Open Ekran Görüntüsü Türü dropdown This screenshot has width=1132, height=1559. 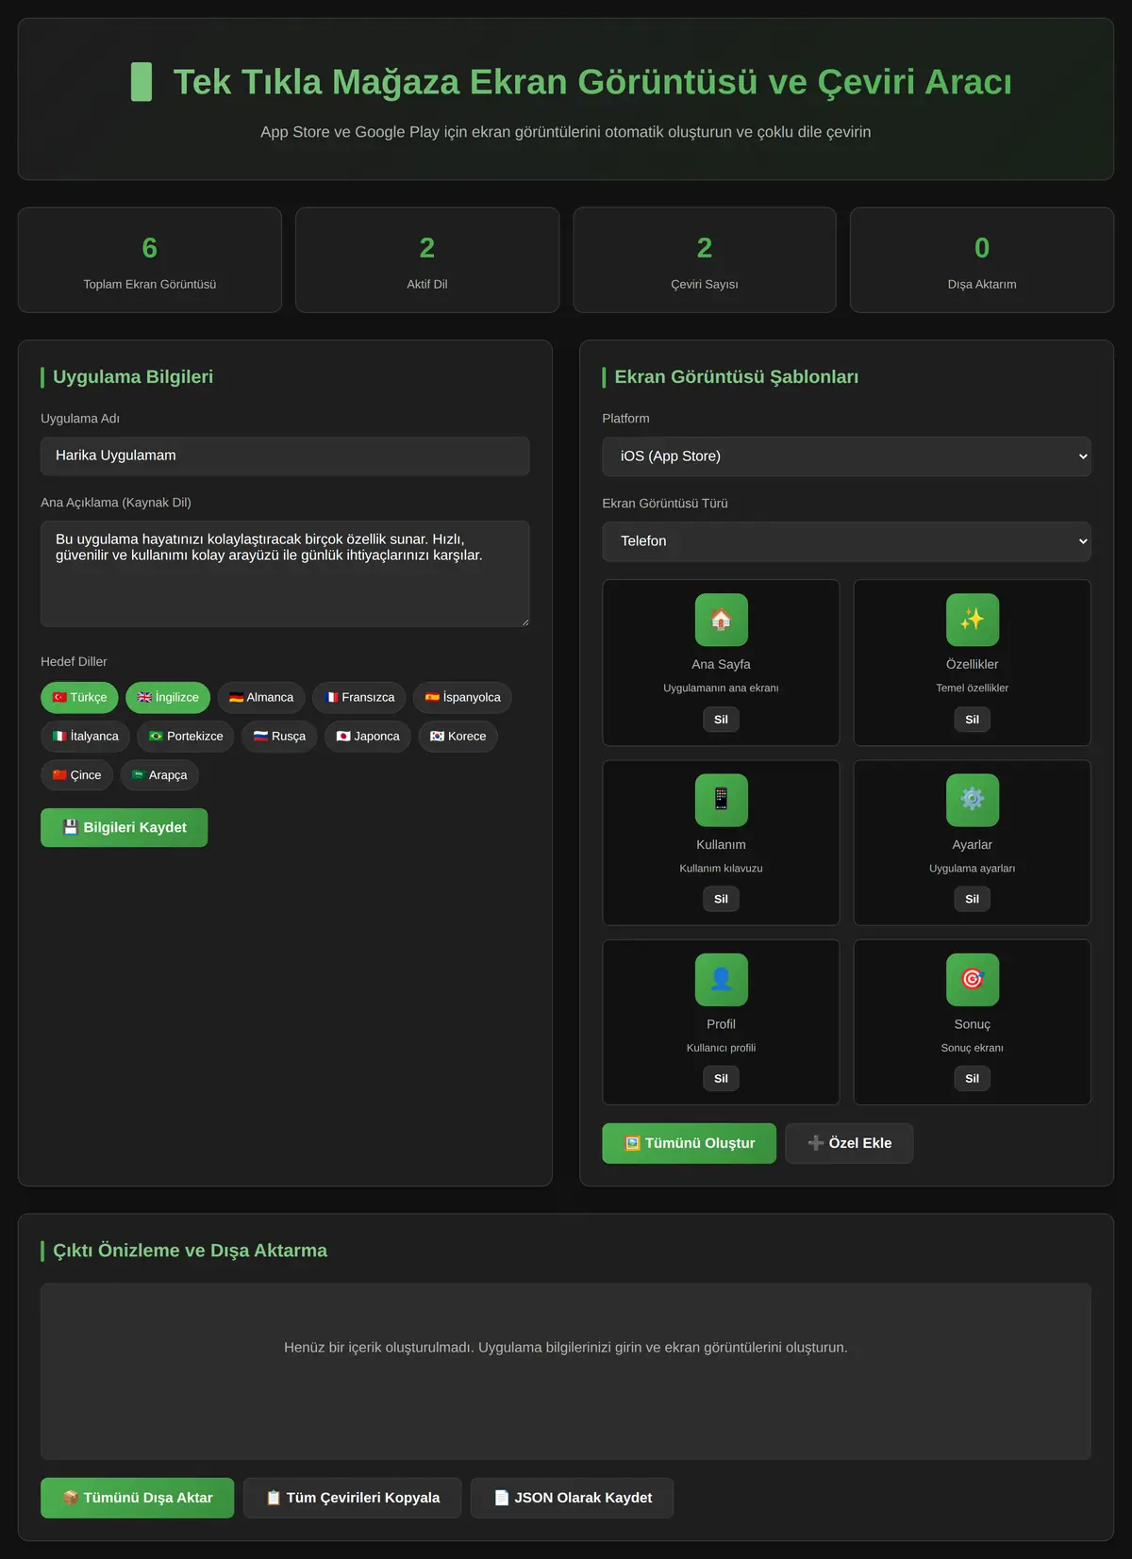[846, 541]
